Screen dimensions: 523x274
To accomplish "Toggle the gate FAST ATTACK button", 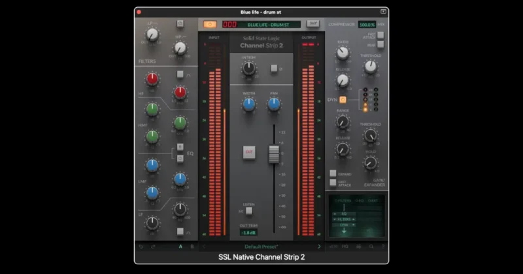I will (333, 183).
